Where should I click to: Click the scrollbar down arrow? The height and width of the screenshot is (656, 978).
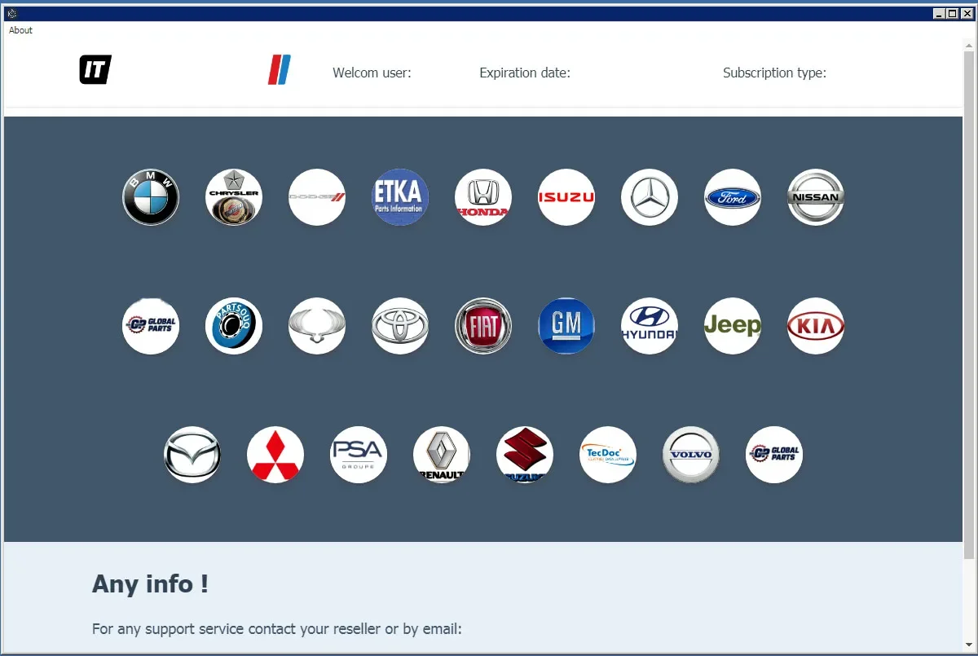(969, 646)
